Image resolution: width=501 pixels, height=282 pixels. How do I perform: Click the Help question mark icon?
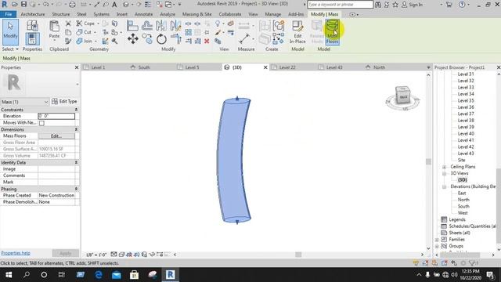[462, 5]
